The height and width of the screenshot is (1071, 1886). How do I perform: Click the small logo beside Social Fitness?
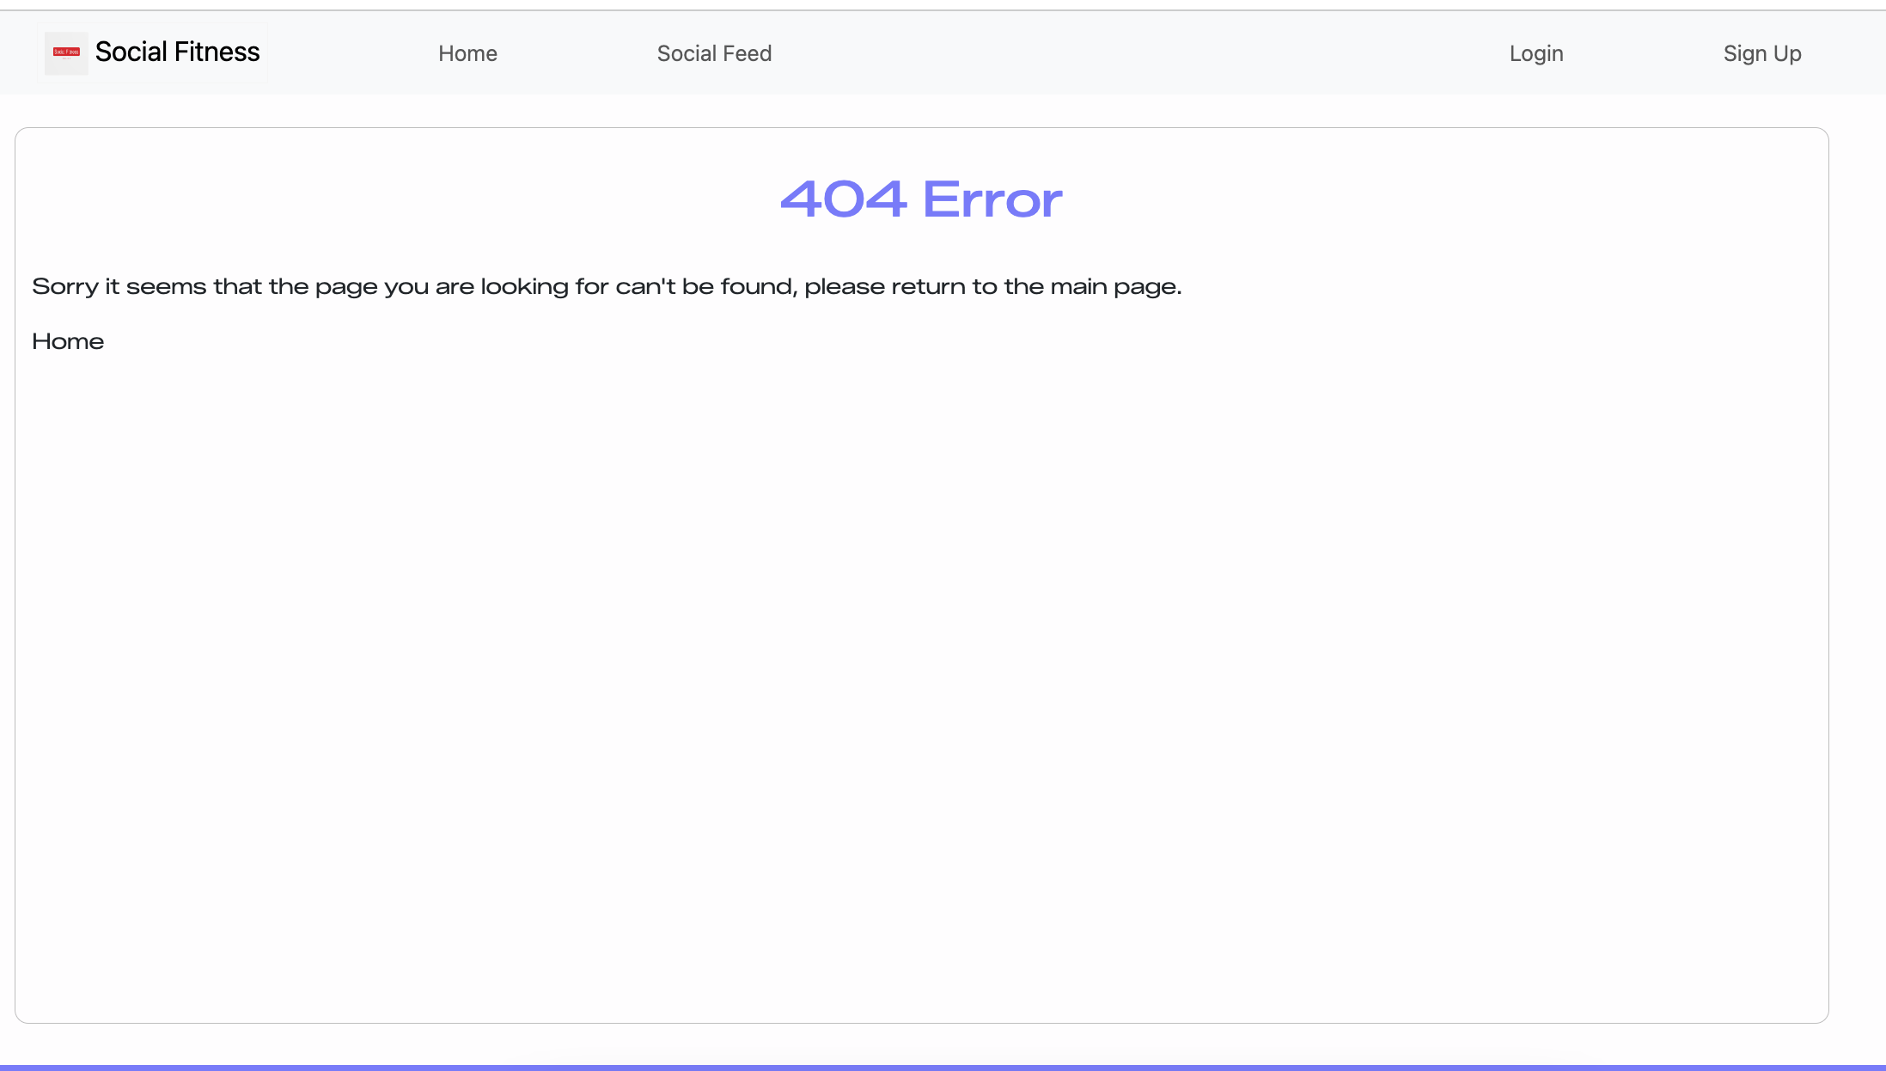click(x=66, y=52)
